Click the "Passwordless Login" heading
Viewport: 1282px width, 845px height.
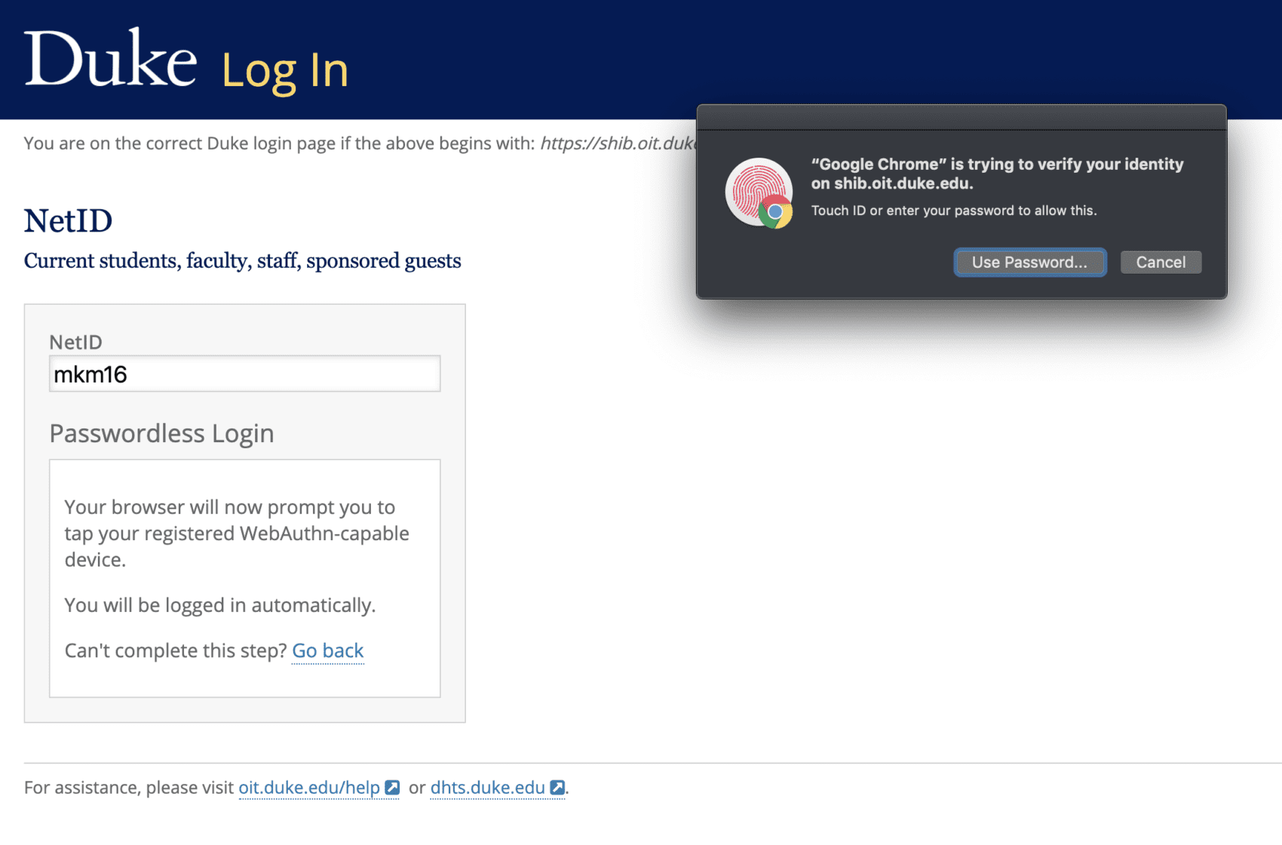click(161, 433)
